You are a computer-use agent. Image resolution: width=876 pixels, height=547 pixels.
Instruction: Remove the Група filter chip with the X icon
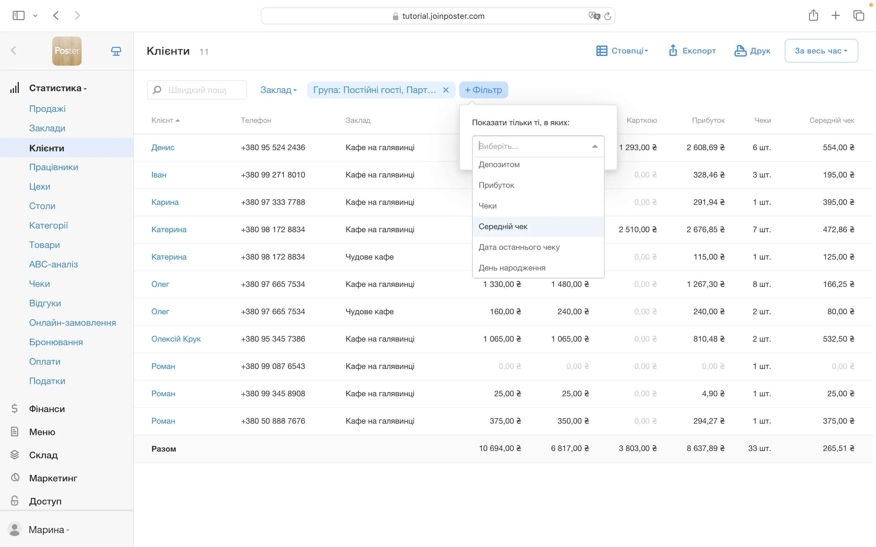446,90
